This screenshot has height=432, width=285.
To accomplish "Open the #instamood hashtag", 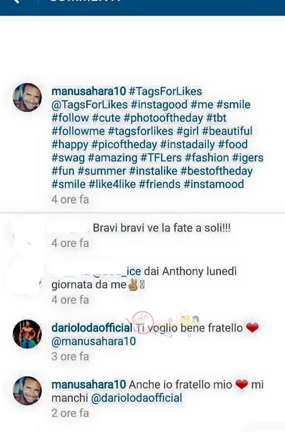I will coord(214,184).
